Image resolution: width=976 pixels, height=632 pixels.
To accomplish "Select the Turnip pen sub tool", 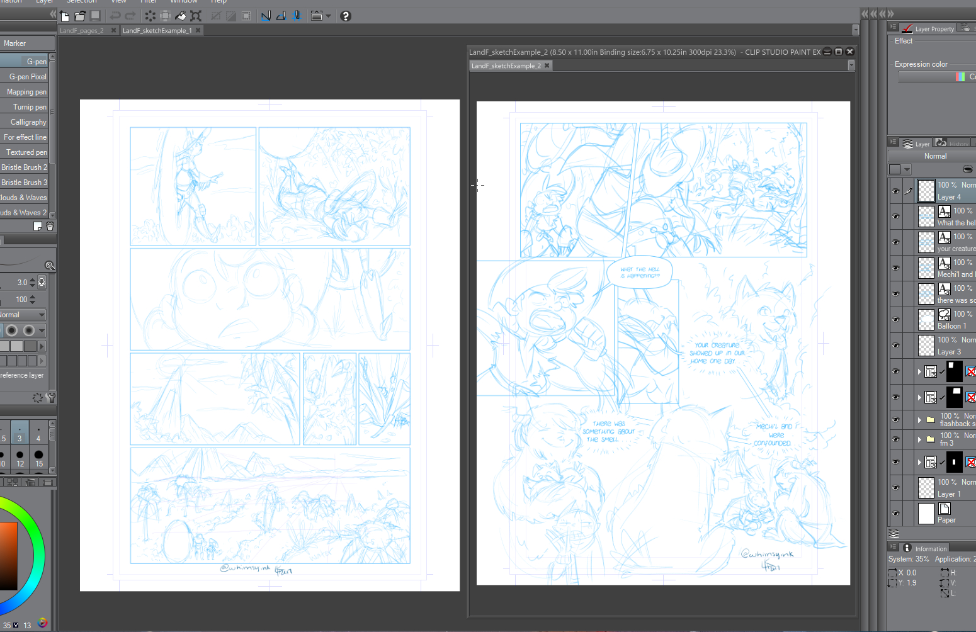I will click(x=24, y=107).
